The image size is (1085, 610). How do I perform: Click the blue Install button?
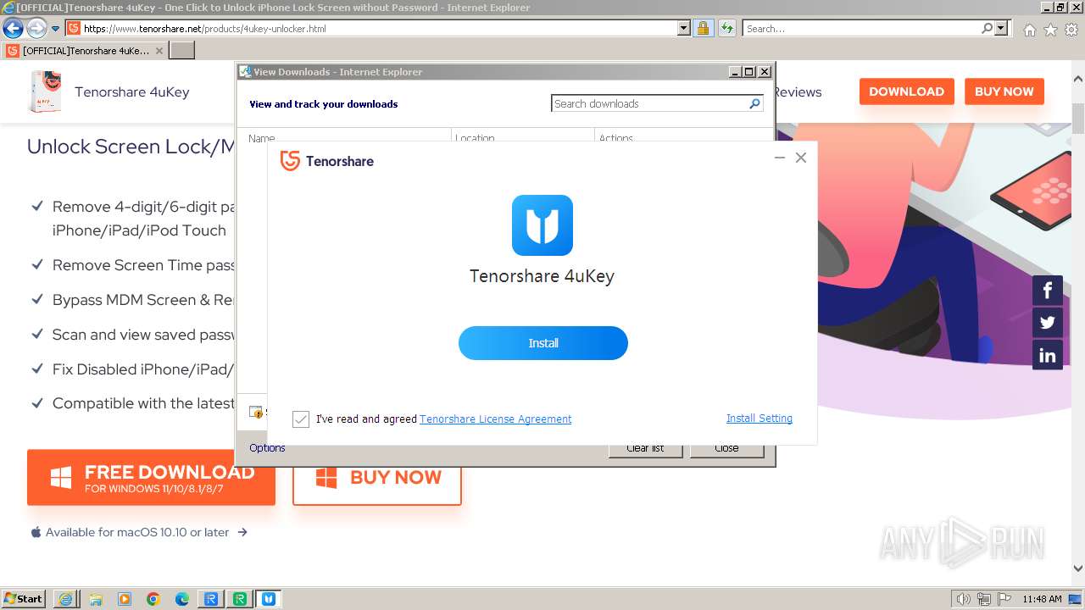(x=543, y=343)
